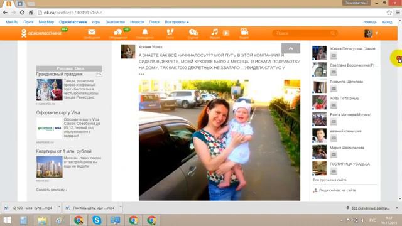Screen dimensions: 402x226
Task: Send message to евгений клепицын envelope icon
Action: coord(334,138)
